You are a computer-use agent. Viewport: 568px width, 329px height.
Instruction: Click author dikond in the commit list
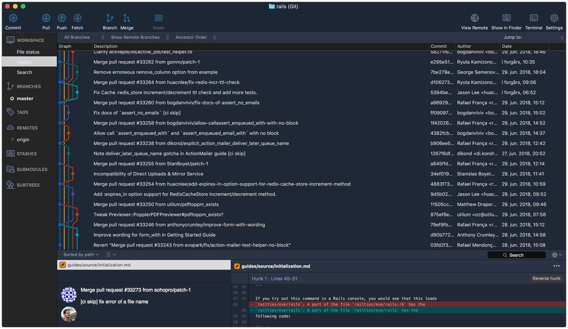click(478, 154)
